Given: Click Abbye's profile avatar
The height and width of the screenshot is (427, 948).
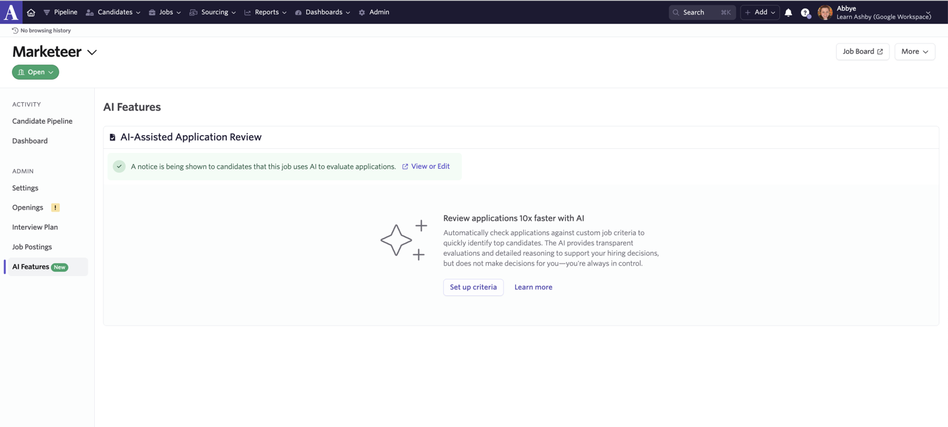Looking at the screenshot, I should point(825,13).
